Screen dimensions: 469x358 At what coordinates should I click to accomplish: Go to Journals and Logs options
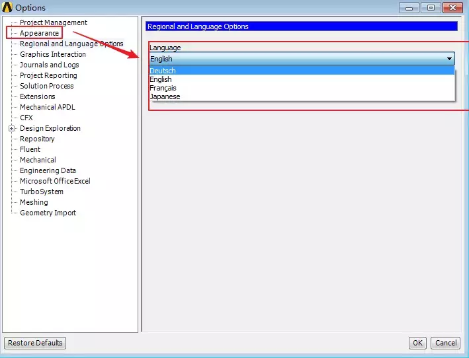[x=50, y=65]
